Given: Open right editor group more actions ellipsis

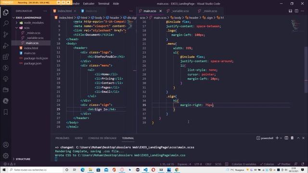Looking at the screenshot, I should click(303, 11).
